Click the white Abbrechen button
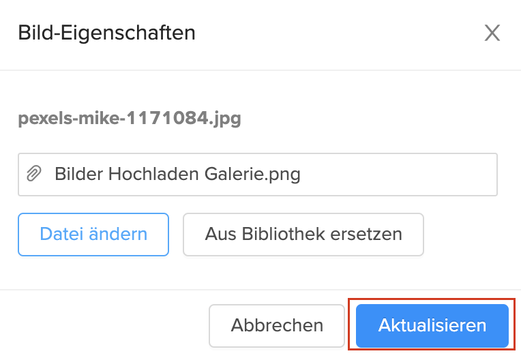 tap(277, 325)
